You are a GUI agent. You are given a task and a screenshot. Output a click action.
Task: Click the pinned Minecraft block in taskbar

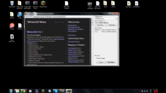(43, 91)
